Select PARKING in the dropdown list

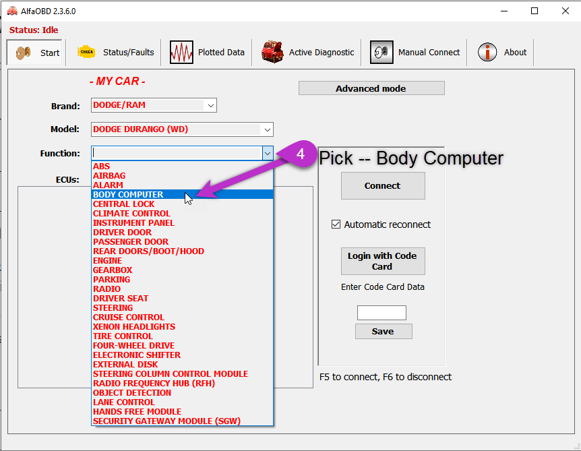click(182, 279)
